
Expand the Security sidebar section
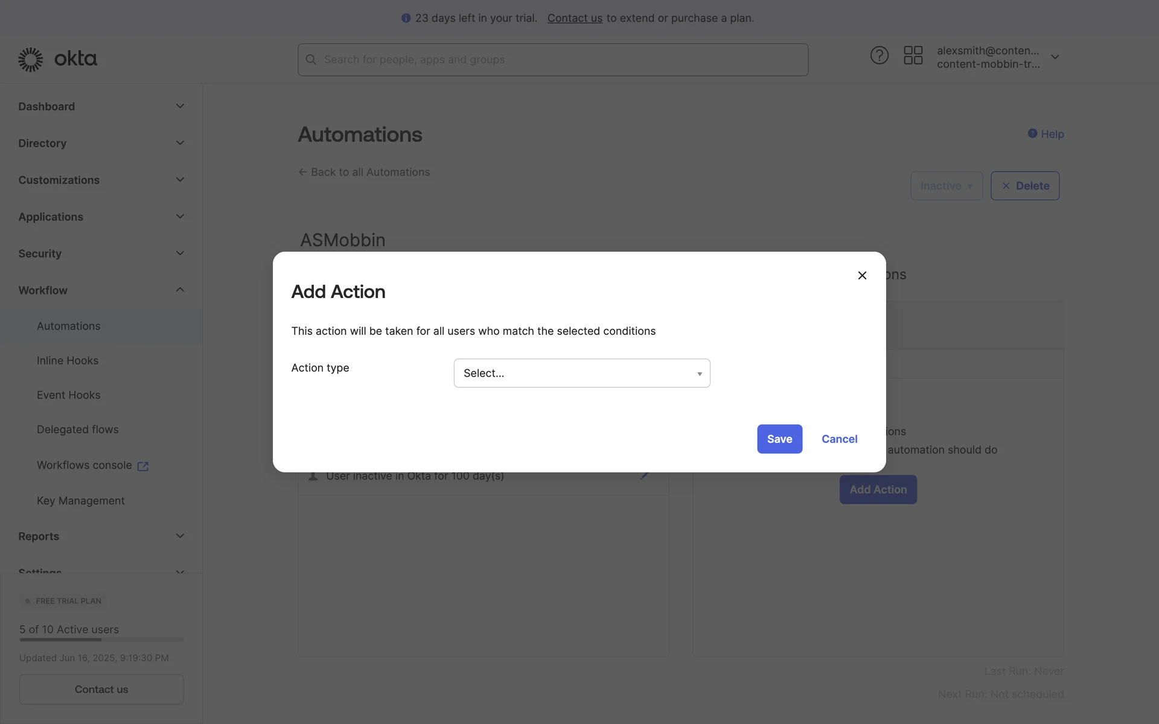coord(180,253)
